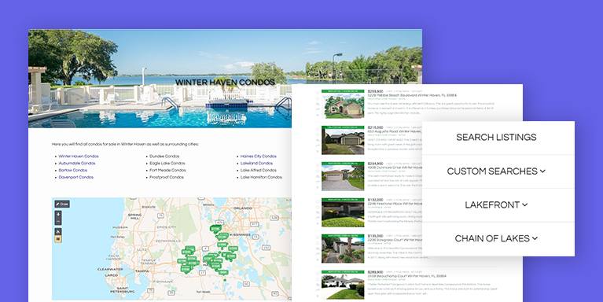Zoom out on the map with minus button
Viewport: 603px width, 302px height.
coord(58,221)
